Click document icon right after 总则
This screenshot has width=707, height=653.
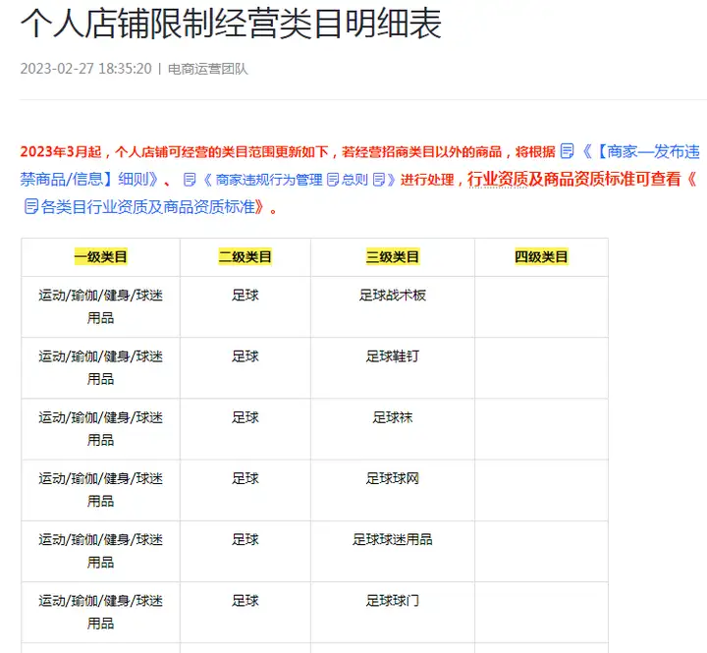(379, 180)
